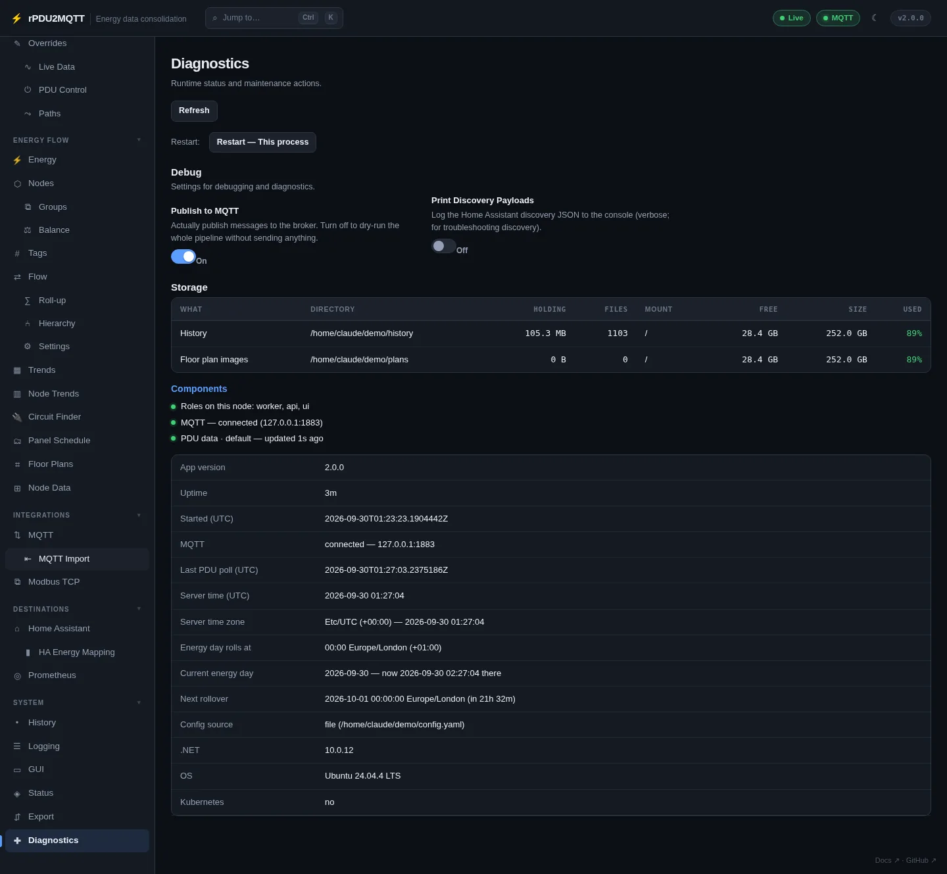This screenshot has width=947, height=874.
Task: Click the Floor plan images row label
Action: [214, 360]
